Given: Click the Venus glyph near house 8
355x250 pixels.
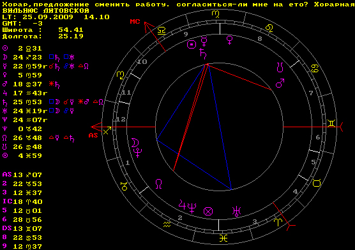Looking at the screenshot, I should 229,40.
